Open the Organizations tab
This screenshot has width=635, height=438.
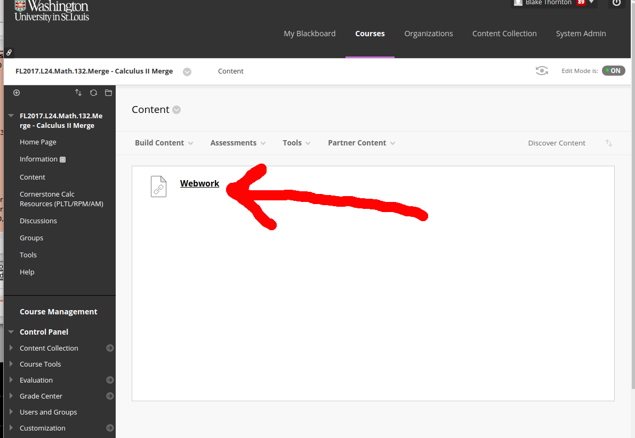[428, 34]
